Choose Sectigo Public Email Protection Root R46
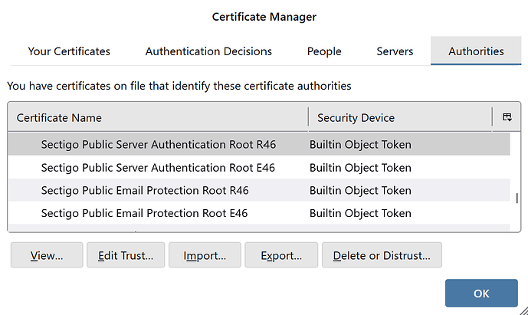The height and width of the screenshot is (315, 528). point(145,190)
